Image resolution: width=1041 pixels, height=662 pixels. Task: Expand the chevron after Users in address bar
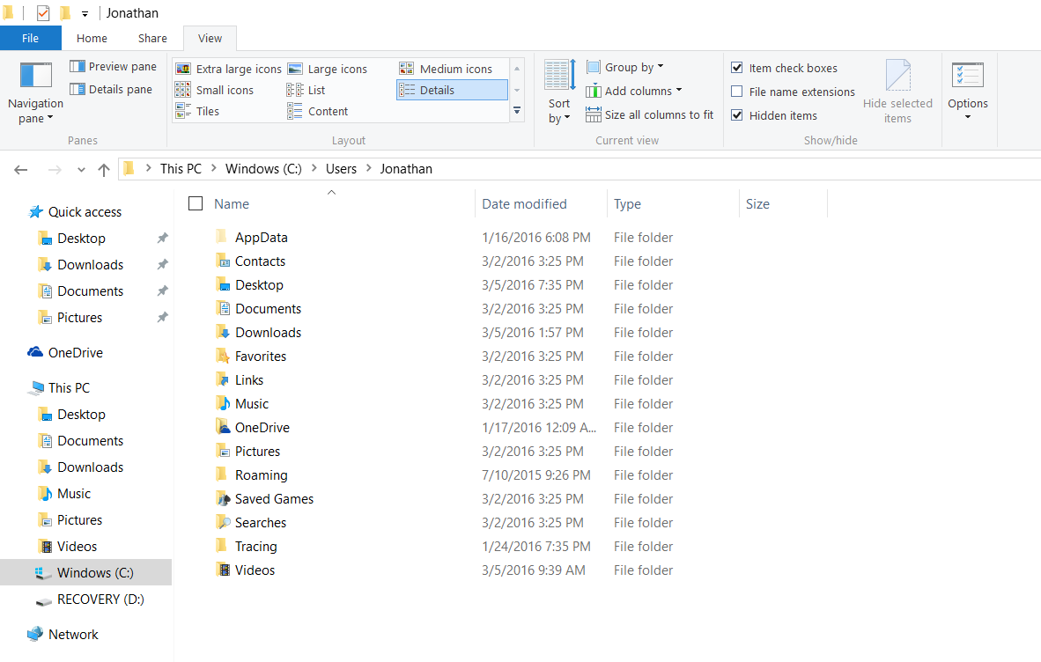(368, 168)
